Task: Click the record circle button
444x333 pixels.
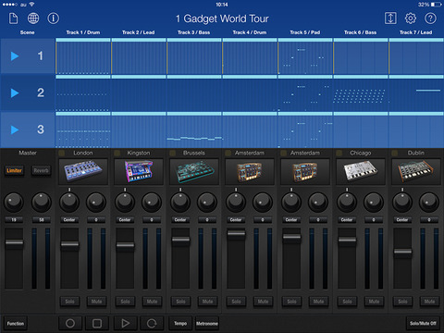Action: coord(70,323)
